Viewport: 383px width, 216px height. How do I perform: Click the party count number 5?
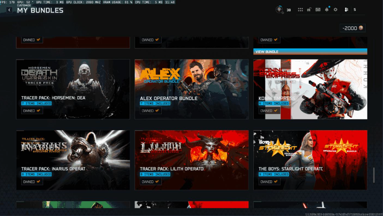pos(355,10)
